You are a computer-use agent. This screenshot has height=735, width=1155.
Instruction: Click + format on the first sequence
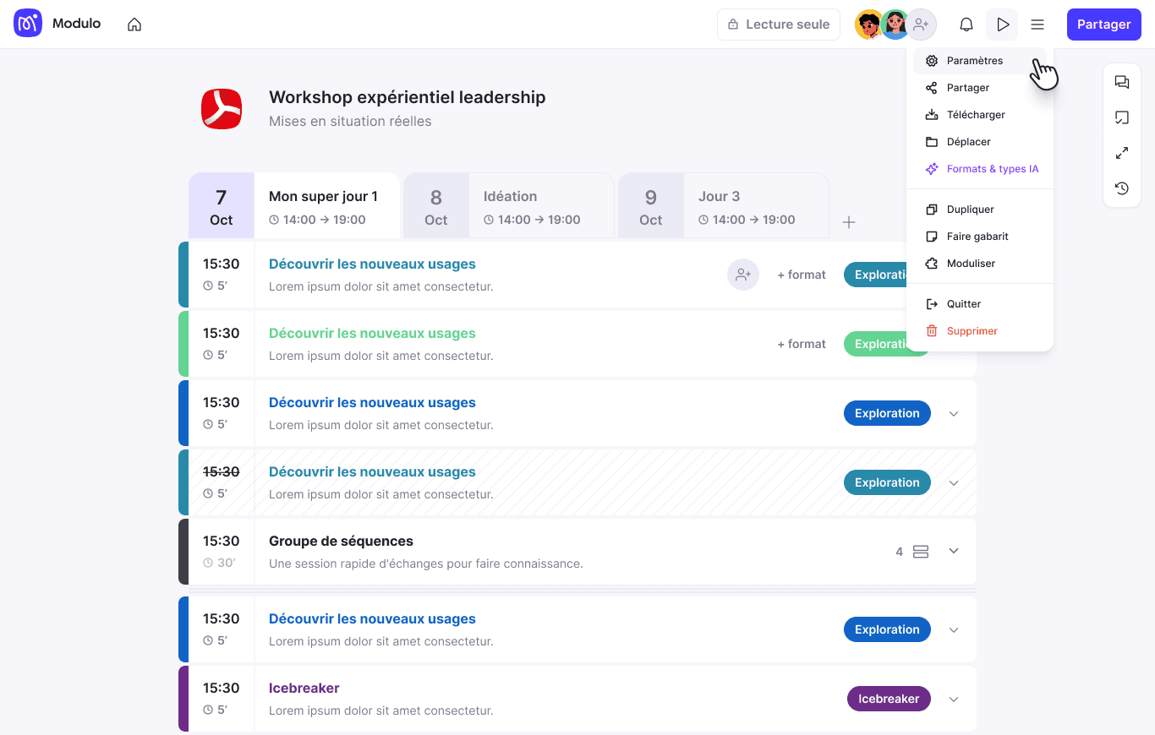[801, 275]
